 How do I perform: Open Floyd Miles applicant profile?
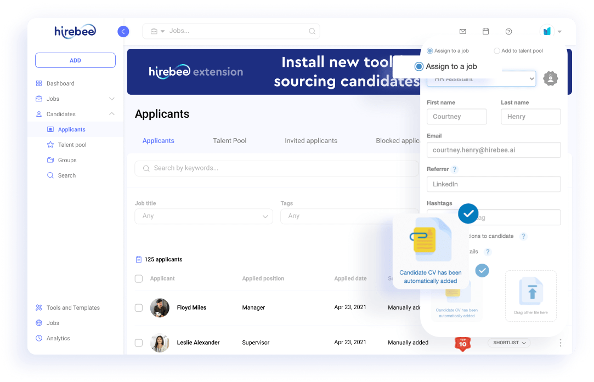point(191,307)
